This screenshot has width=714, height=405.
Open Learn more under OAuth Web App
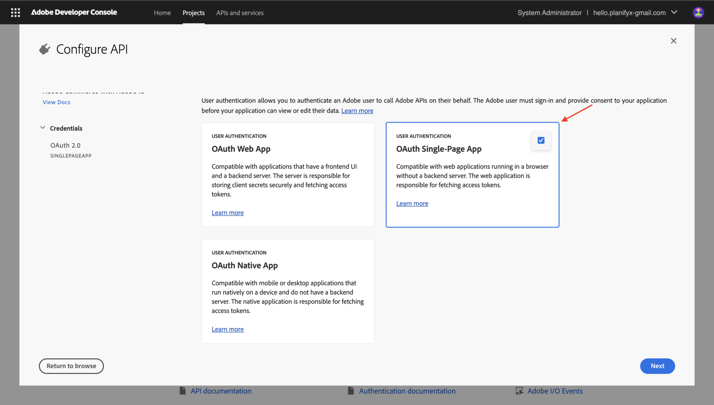point(228,213)
